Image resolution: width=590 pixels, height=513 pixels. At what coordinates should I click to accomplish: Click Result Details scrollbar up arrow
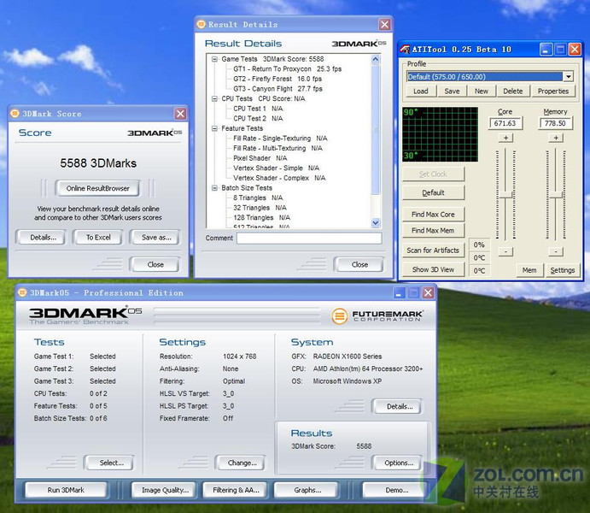pyautogui.click(x=375, y=59)
